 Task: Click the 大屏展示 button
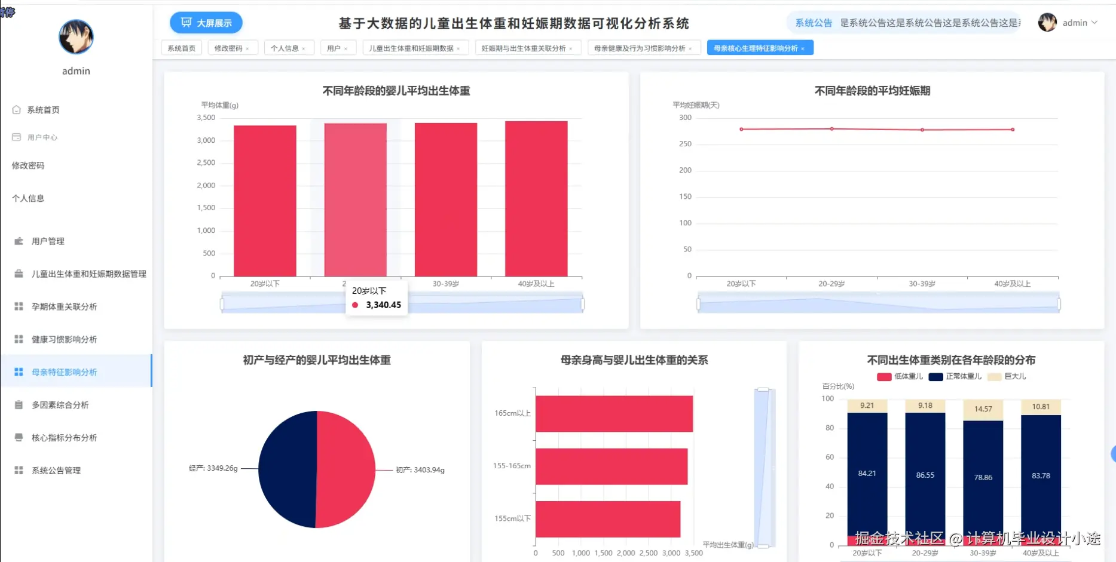tap(206, 22)
